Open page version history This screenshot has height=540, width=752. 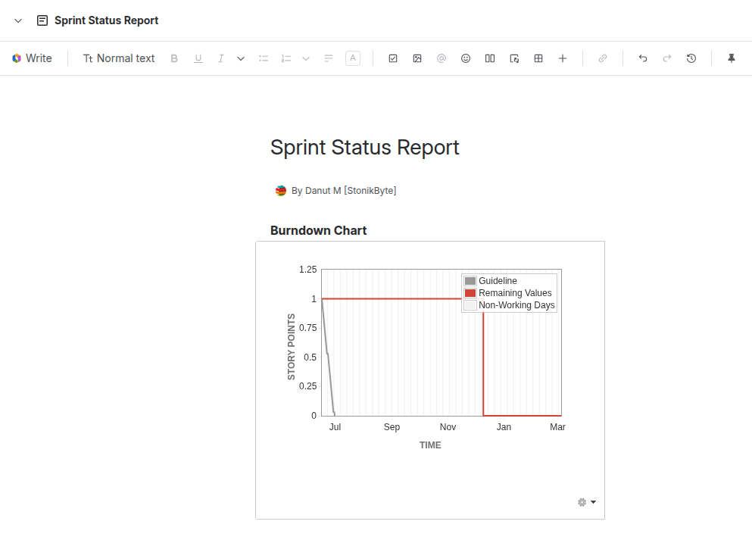click(x=691, y=58)
